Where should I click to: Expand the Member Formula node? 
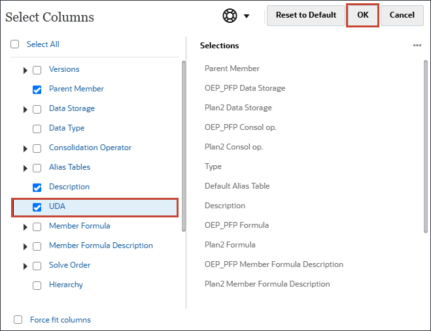click(26, 227)
